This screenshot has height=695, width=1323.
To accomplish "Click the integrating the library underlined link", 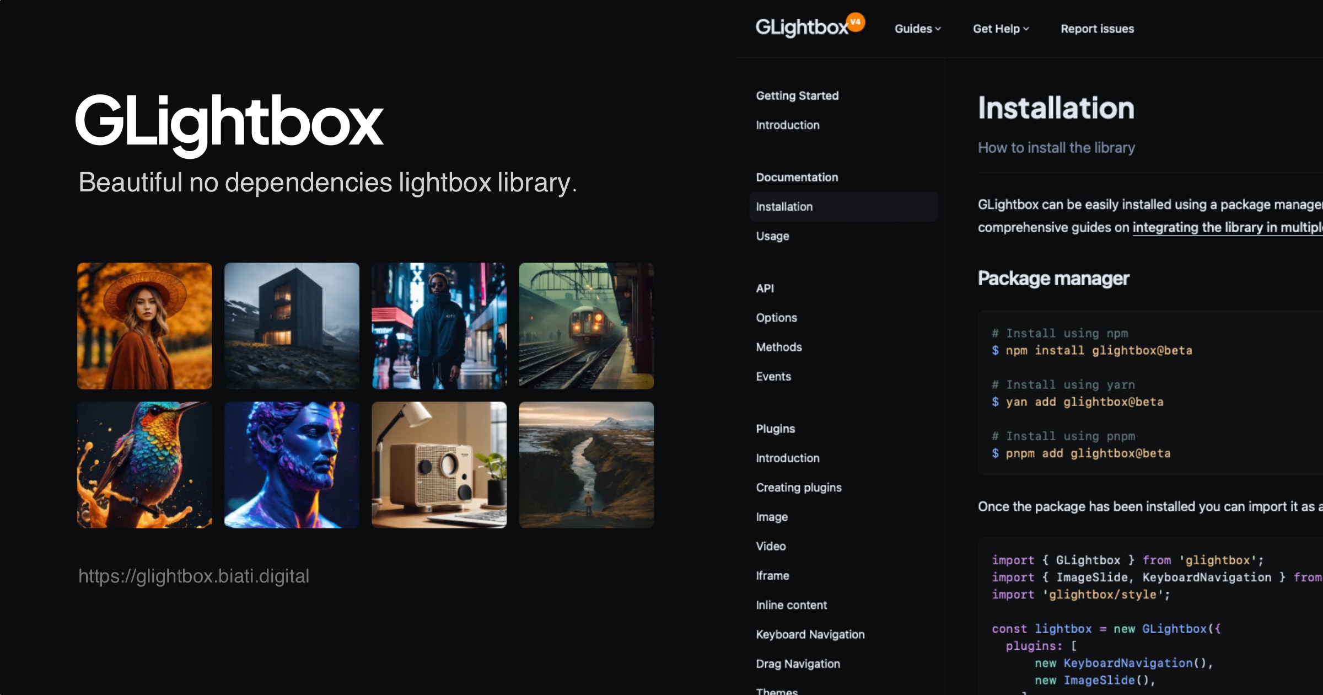I will [x=1224, y=227].
